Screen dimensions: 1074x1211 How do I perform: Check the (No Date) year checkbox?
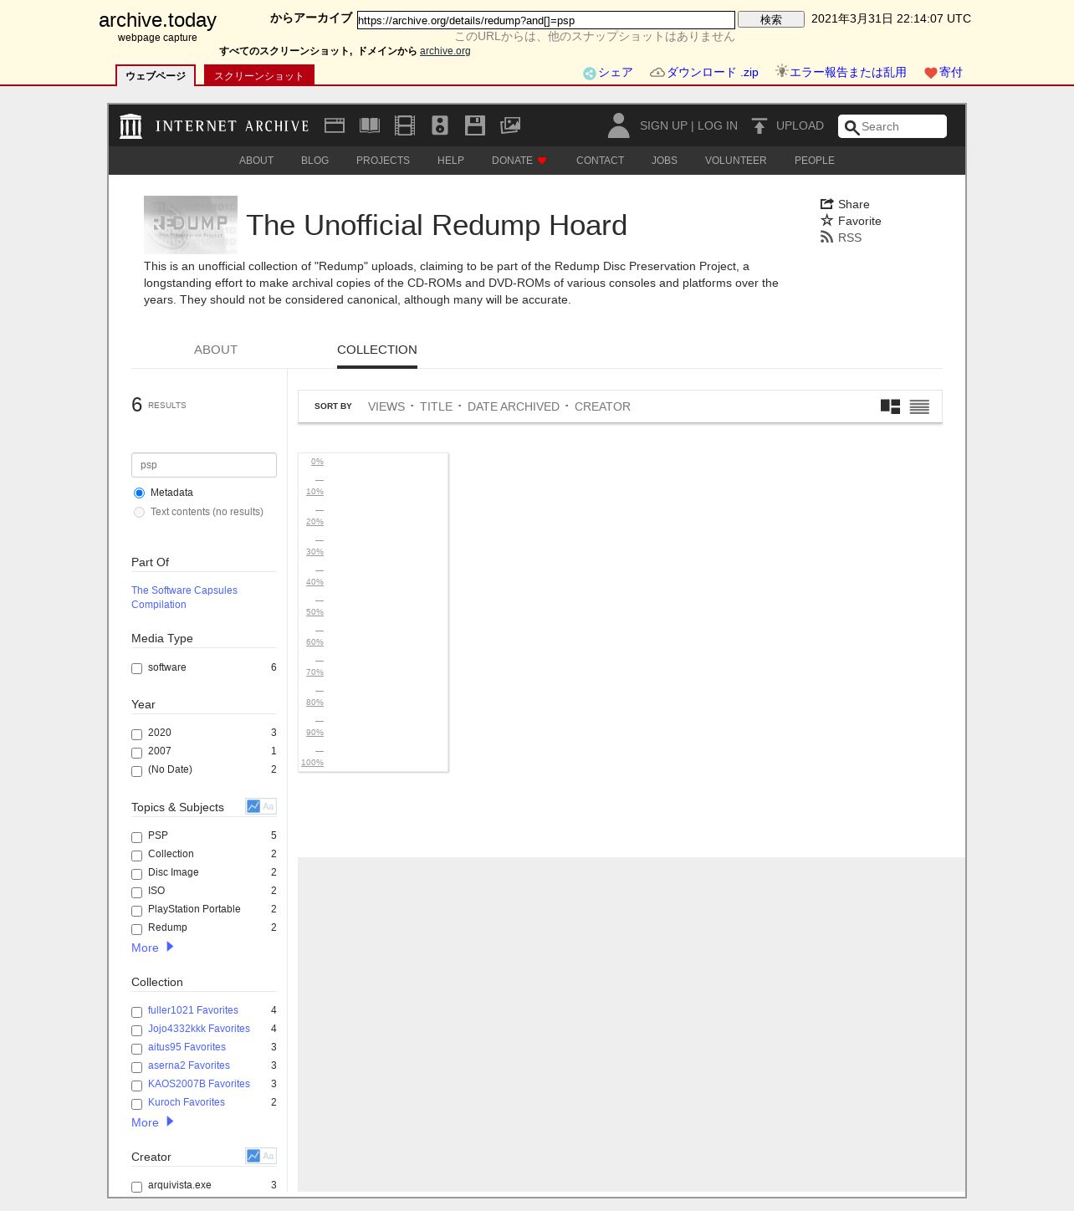pos(136,772)
